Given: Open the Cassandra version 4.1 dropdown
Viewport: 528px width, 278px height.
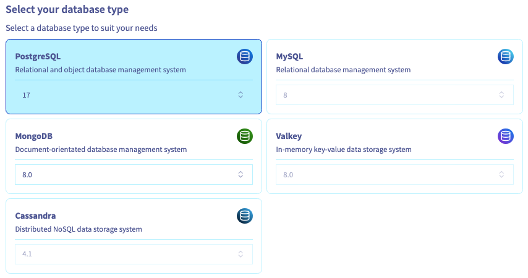Looking at the screenshot, I should coord(134,254).
